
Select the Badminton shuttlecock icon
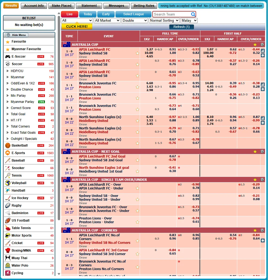coord(8,213)
